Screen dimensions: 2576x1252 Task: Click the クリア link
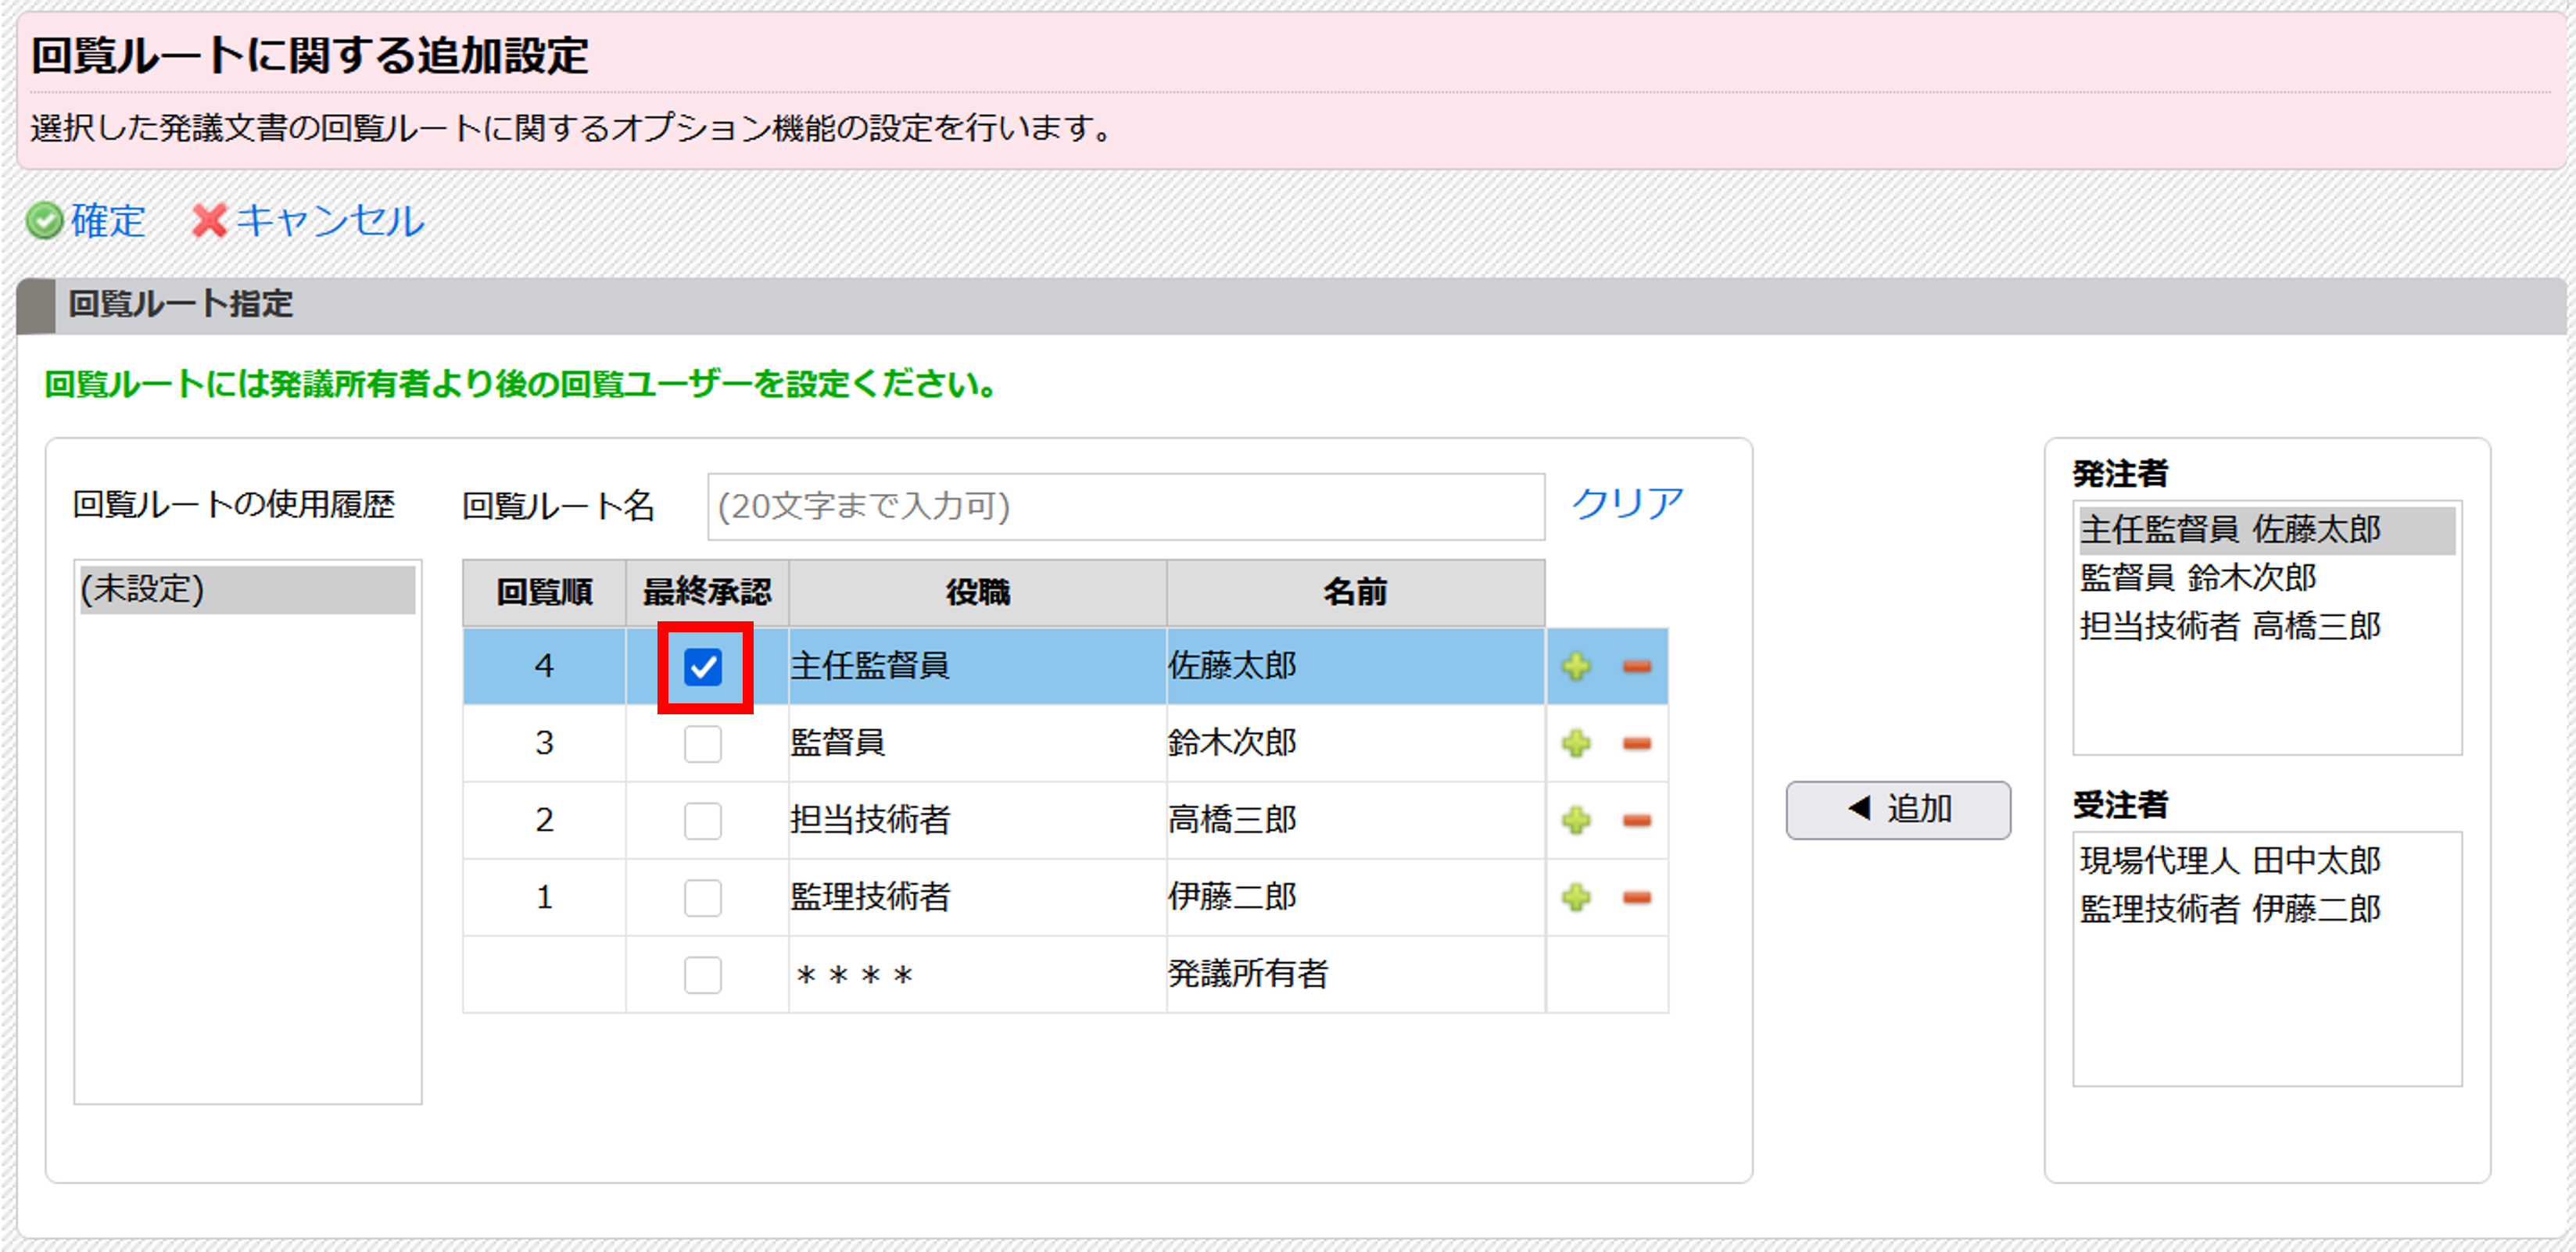[1627, 504]
